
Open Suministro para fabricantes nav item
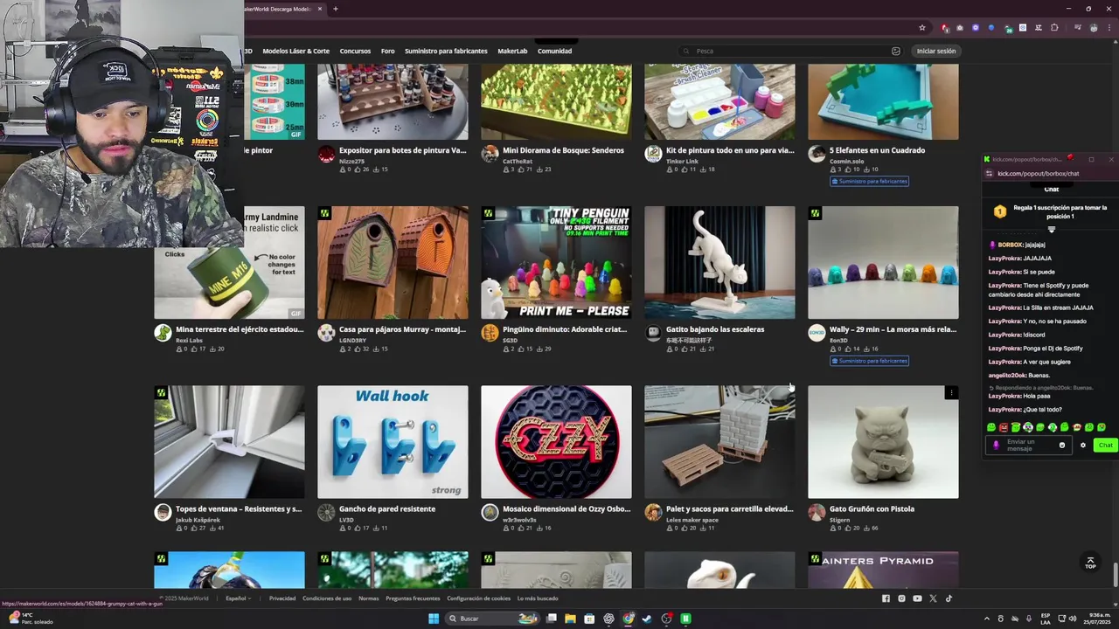click(x=446, y=51)
